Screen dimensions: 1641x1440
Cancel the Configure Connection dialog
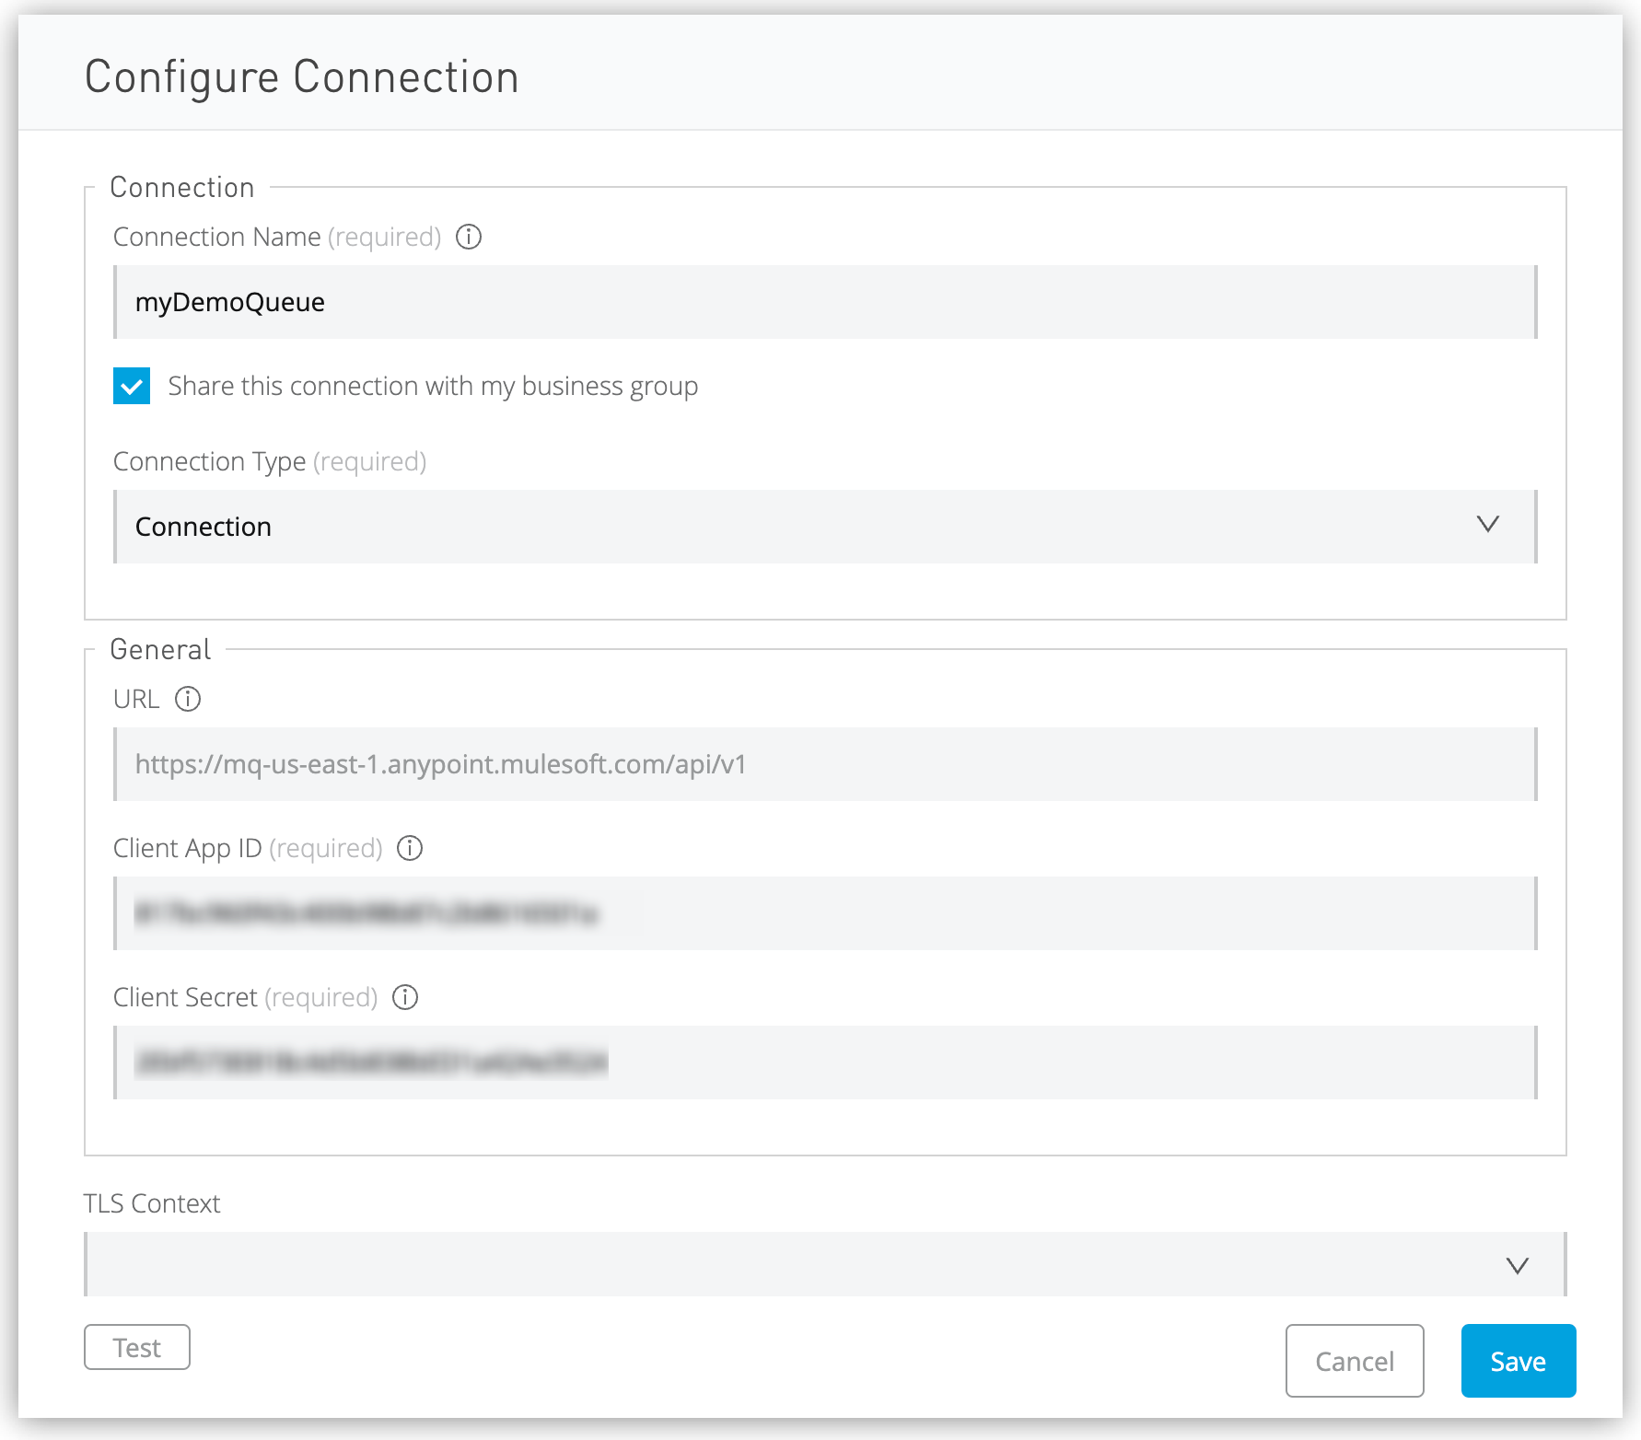[1355, 1360]
